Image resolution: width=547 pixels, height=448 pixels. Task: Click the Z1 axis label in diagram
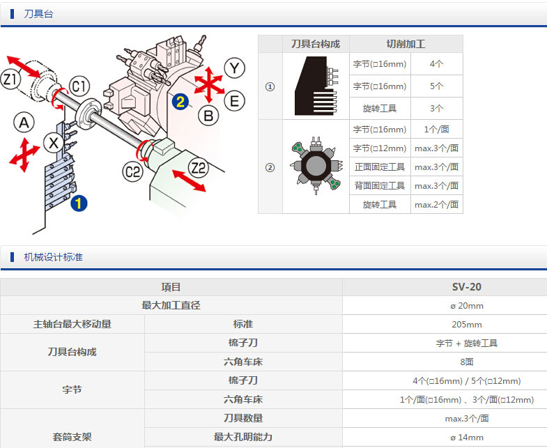pos(11,79)
